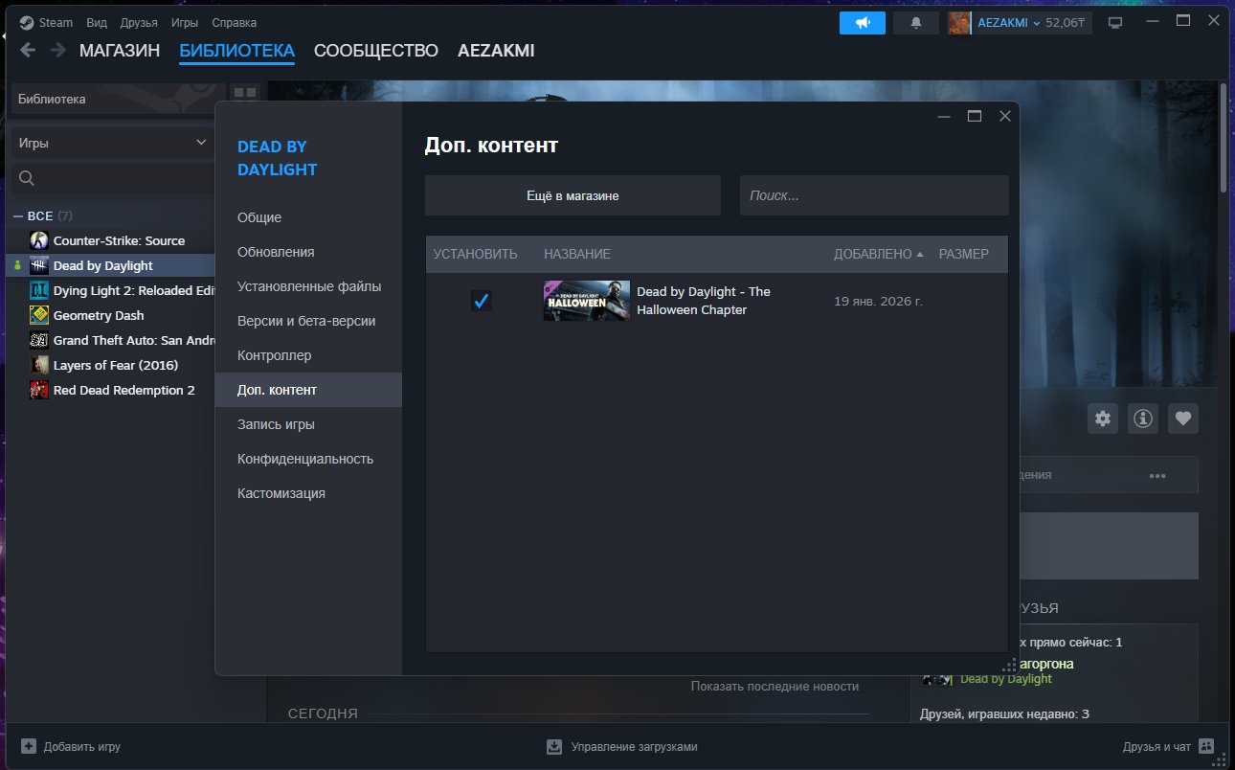Open the three-dots more options
The width and height of the screenshot is (1235, 770).
click(1157, 475)
